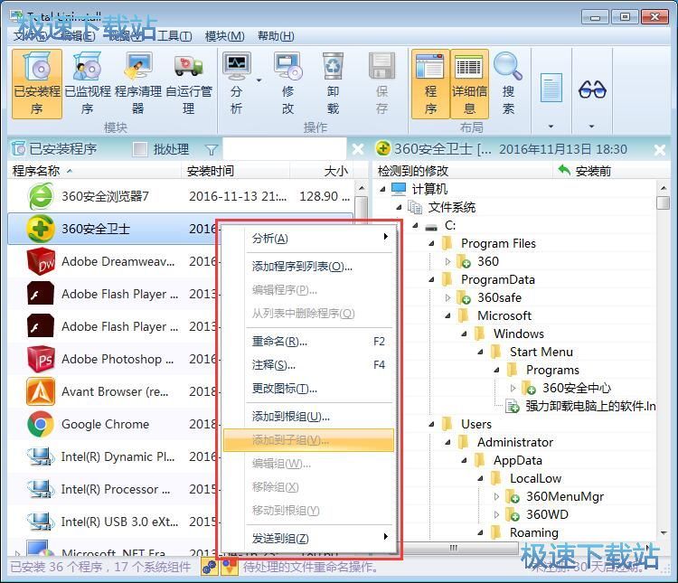Expand the 360MenuMgr folder node
678x583 pixels.
(496, 496)
